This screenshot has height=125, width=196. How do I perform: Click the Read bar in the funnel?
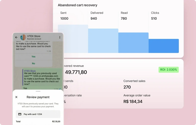point(133,43)
